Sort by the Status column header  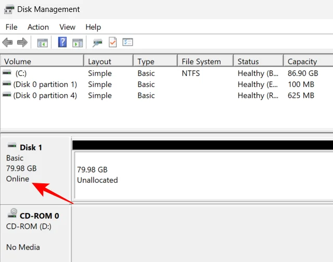click(x=259, y=61)
